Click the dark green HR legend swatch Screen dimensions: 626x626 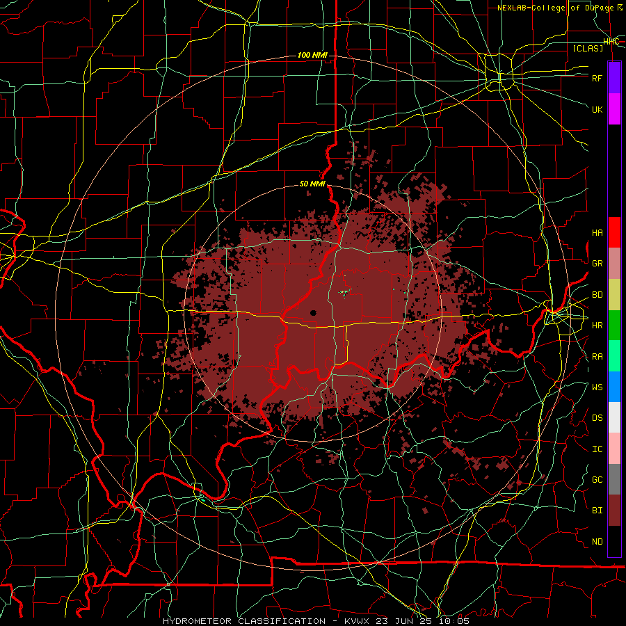pyautogui.click(x=614, y=326)
